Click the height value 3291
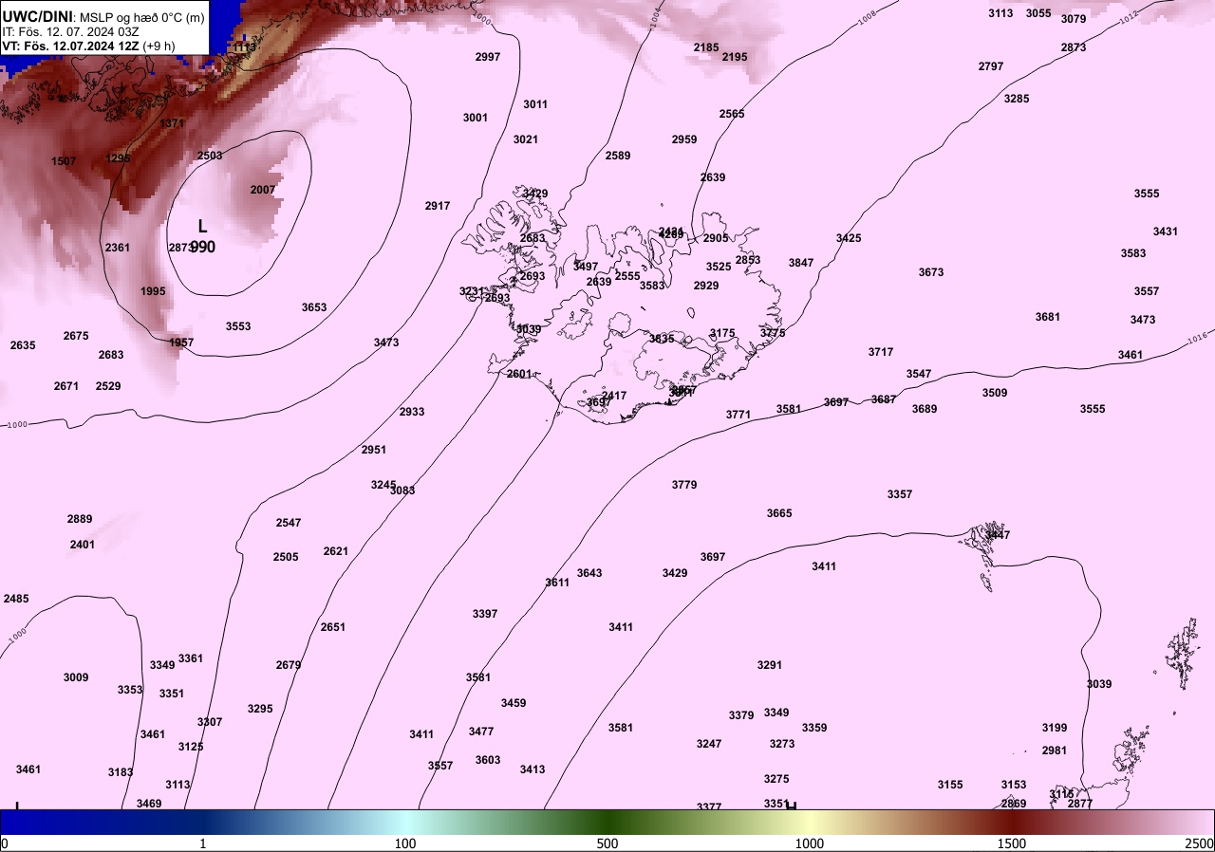The image size is (1215, 852). pyautogui.click(x=770, y=665)
